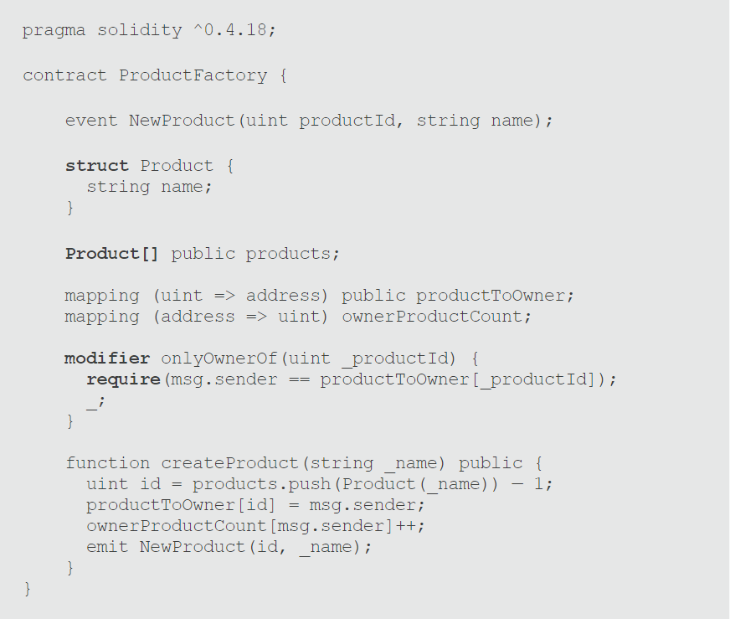The image size is (730, 619).
Task: Click the bold Product[] array type
Action: coord(112,254)
